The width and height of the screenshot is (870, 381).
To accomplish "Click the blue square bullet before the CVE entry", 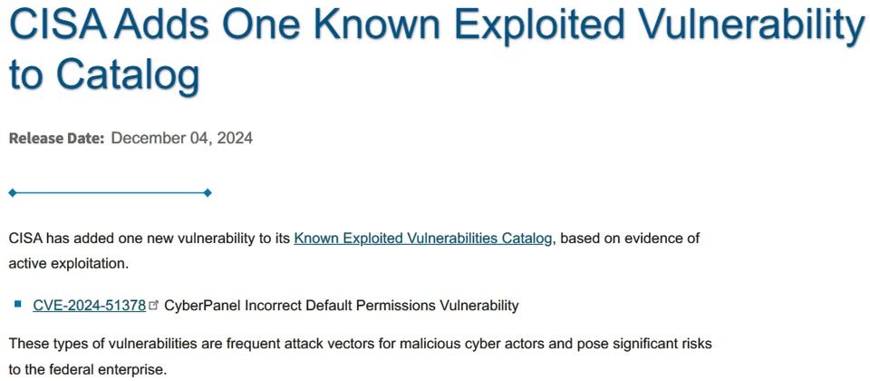I will point(18,304).
